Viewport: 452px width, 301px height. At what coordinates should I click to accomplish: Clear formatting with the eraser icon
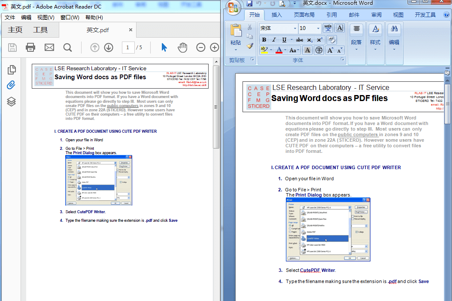tap(331, 39)
